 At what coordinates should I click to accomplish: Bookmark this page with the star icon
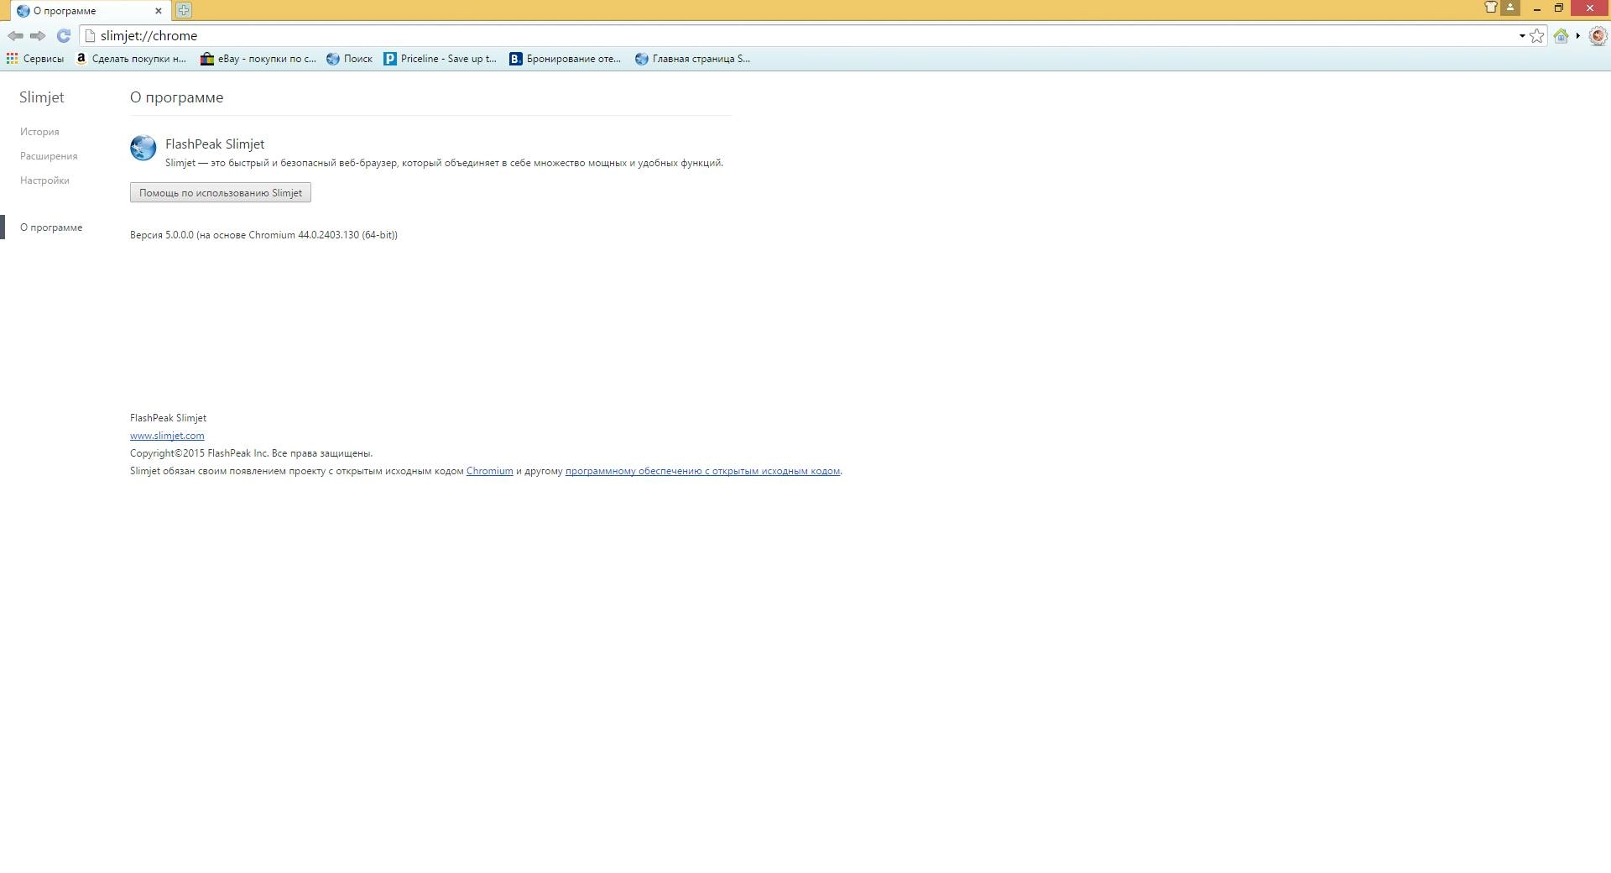click(1536, 36)
